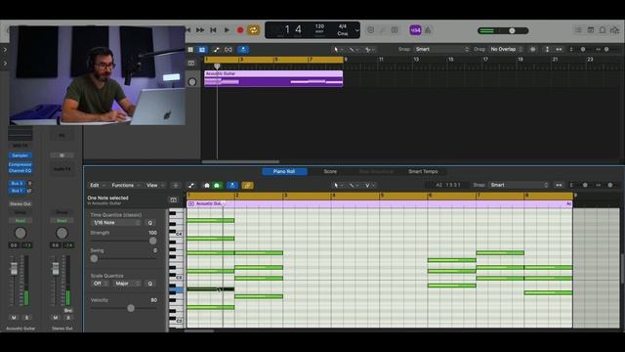Click the Acoustic Guitar track icon in header
Viewport: 625px width, 352px height.
pyautogui.click(x=192, y=82)
